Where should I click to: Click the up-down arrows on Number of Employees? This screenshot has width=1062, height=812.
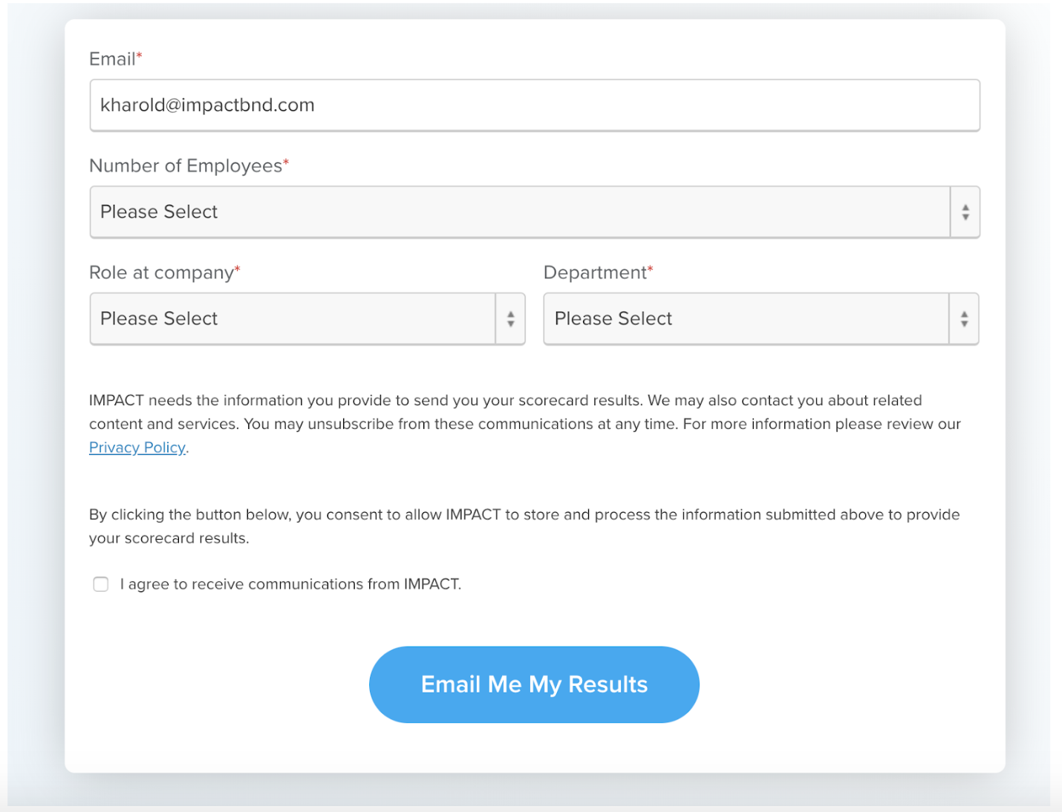[x=965, y=212]
